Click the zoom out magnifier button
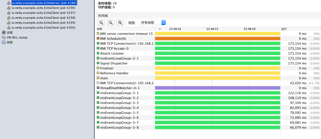This screenshot has width=321, height=139. tap(111, 23)
